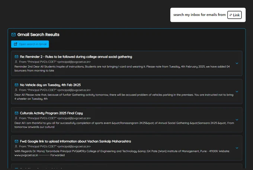Click the Link chip in the search prompt
The image size is (253, 170).
click(x=234, y=15)
